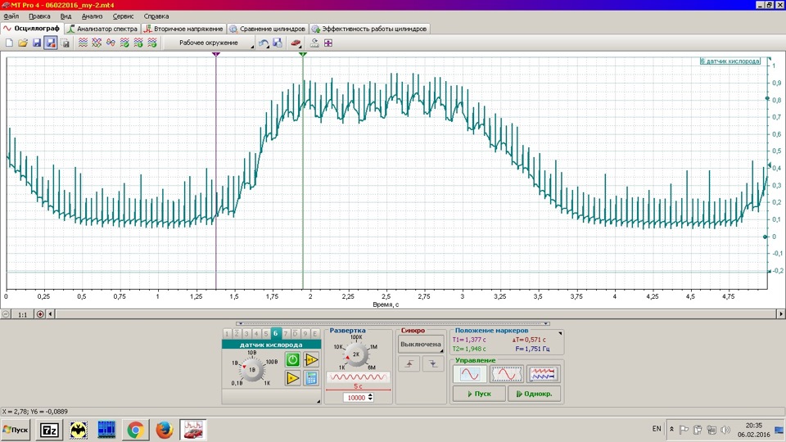Open the Вид menu
Viewport: 786px width, 442px height.
pyautogui.click(x=65, y=16)
